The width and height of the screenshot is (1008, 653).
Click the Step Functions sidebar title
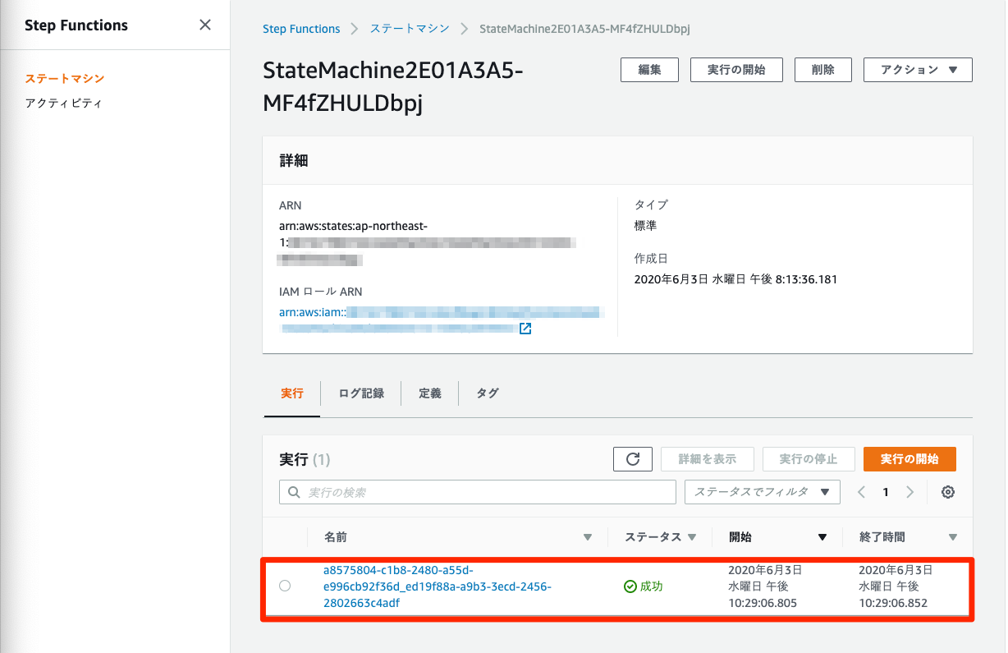tap(76, 25)
